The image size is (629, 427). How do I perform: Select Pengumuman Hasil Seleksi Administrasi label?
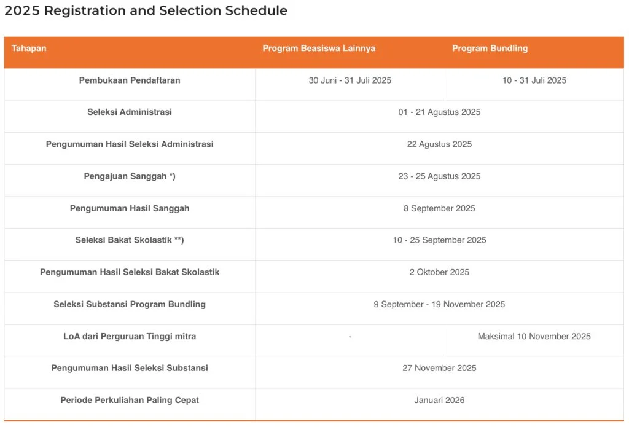(x=130, y=144)
